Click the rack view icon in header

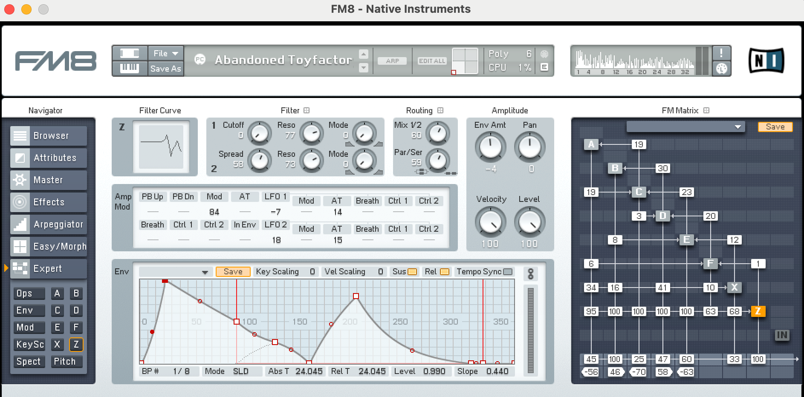[x=130, y=53]
